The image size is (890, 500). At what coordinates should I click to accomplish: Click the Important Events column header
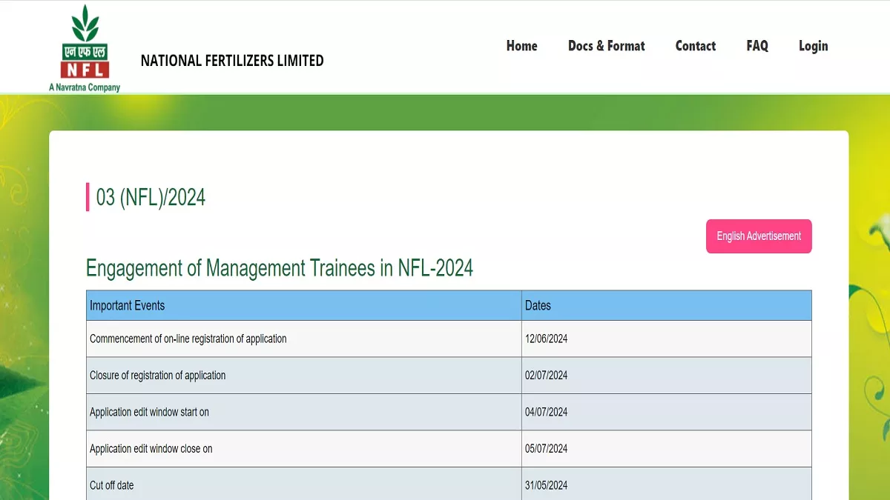(x=128, y=305)
